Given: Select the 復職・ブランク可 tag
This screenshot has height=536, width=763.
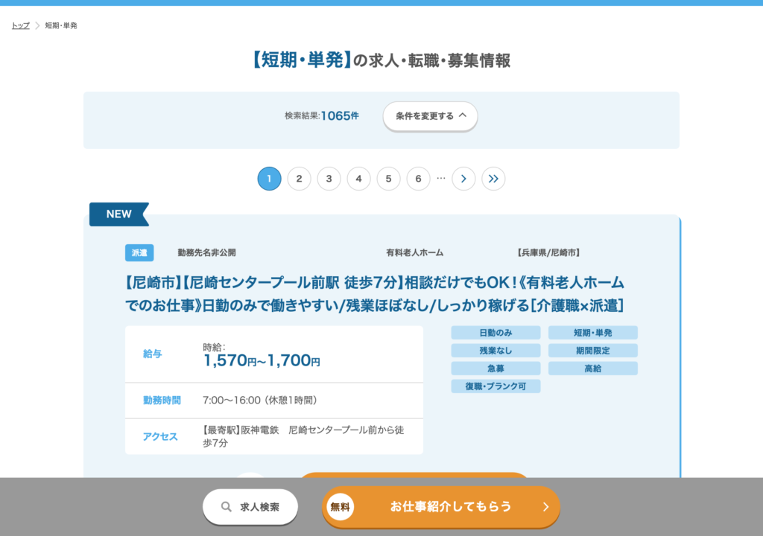Looking at the screenshot, I should pos(496,386).
